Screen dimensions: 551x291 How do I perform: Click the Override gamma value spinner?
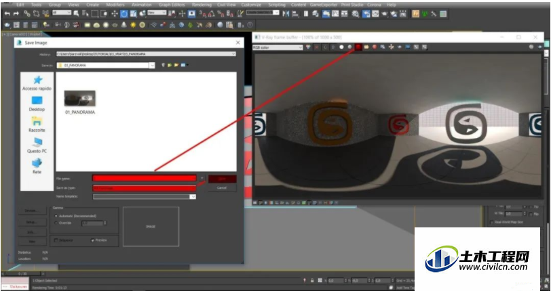(x=105, y=223)
